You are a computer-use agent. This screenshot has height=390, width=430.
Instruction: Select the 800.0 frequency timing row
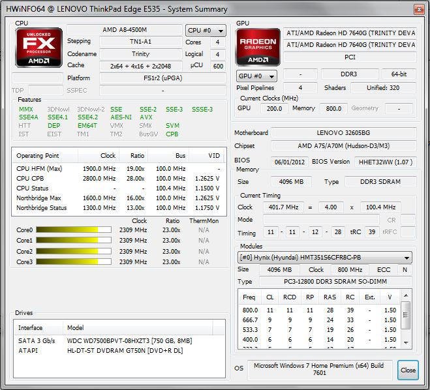[320, 310]
